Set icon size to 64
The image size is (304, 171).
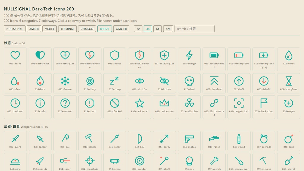click(158, 29)
